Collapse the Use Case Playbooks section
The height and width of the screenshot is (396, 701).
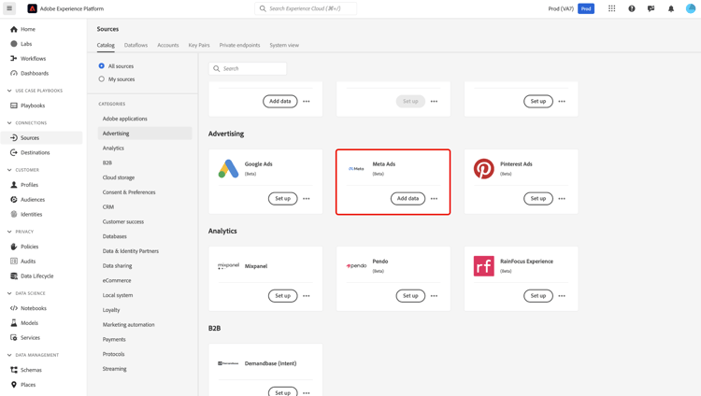point(9,91)
